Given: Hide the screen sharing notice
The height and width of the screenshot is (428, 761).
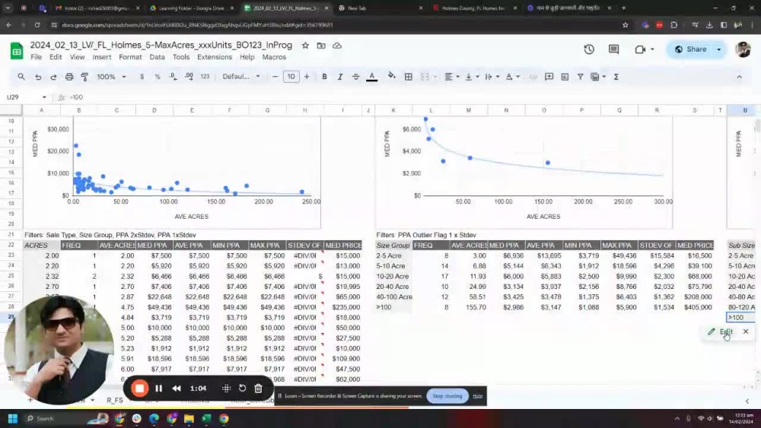Looking at the screenshot, I should tap(478, 396).
